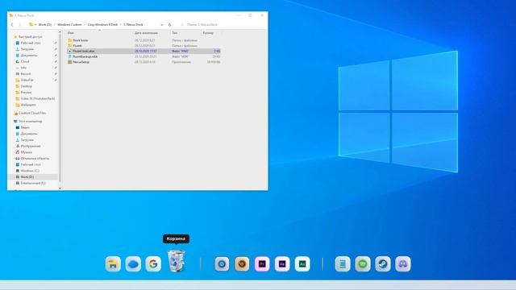Open the Entertainment (E:) drive
The width and height of the screenshot is (516, 290).
click(x=33, y=183)
